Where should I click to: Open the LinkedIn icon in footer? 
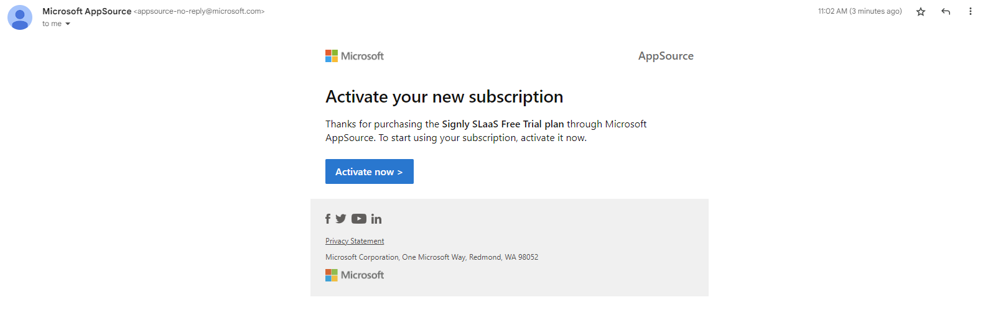(x=376, y=219)
